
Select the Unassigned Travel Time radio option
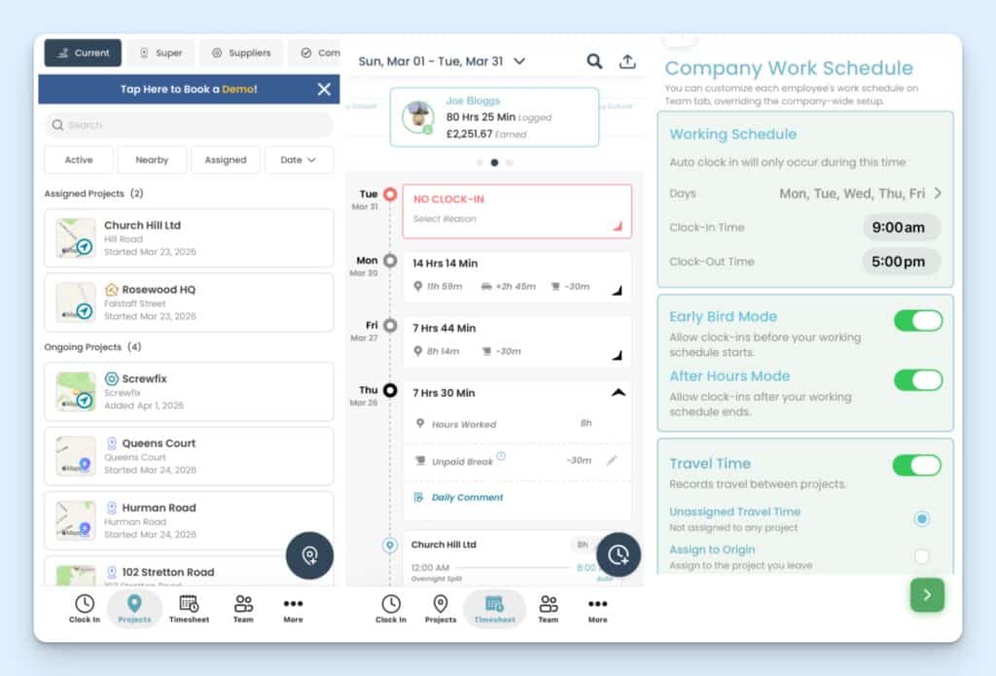pyautogui.click(x=921, y=518)
